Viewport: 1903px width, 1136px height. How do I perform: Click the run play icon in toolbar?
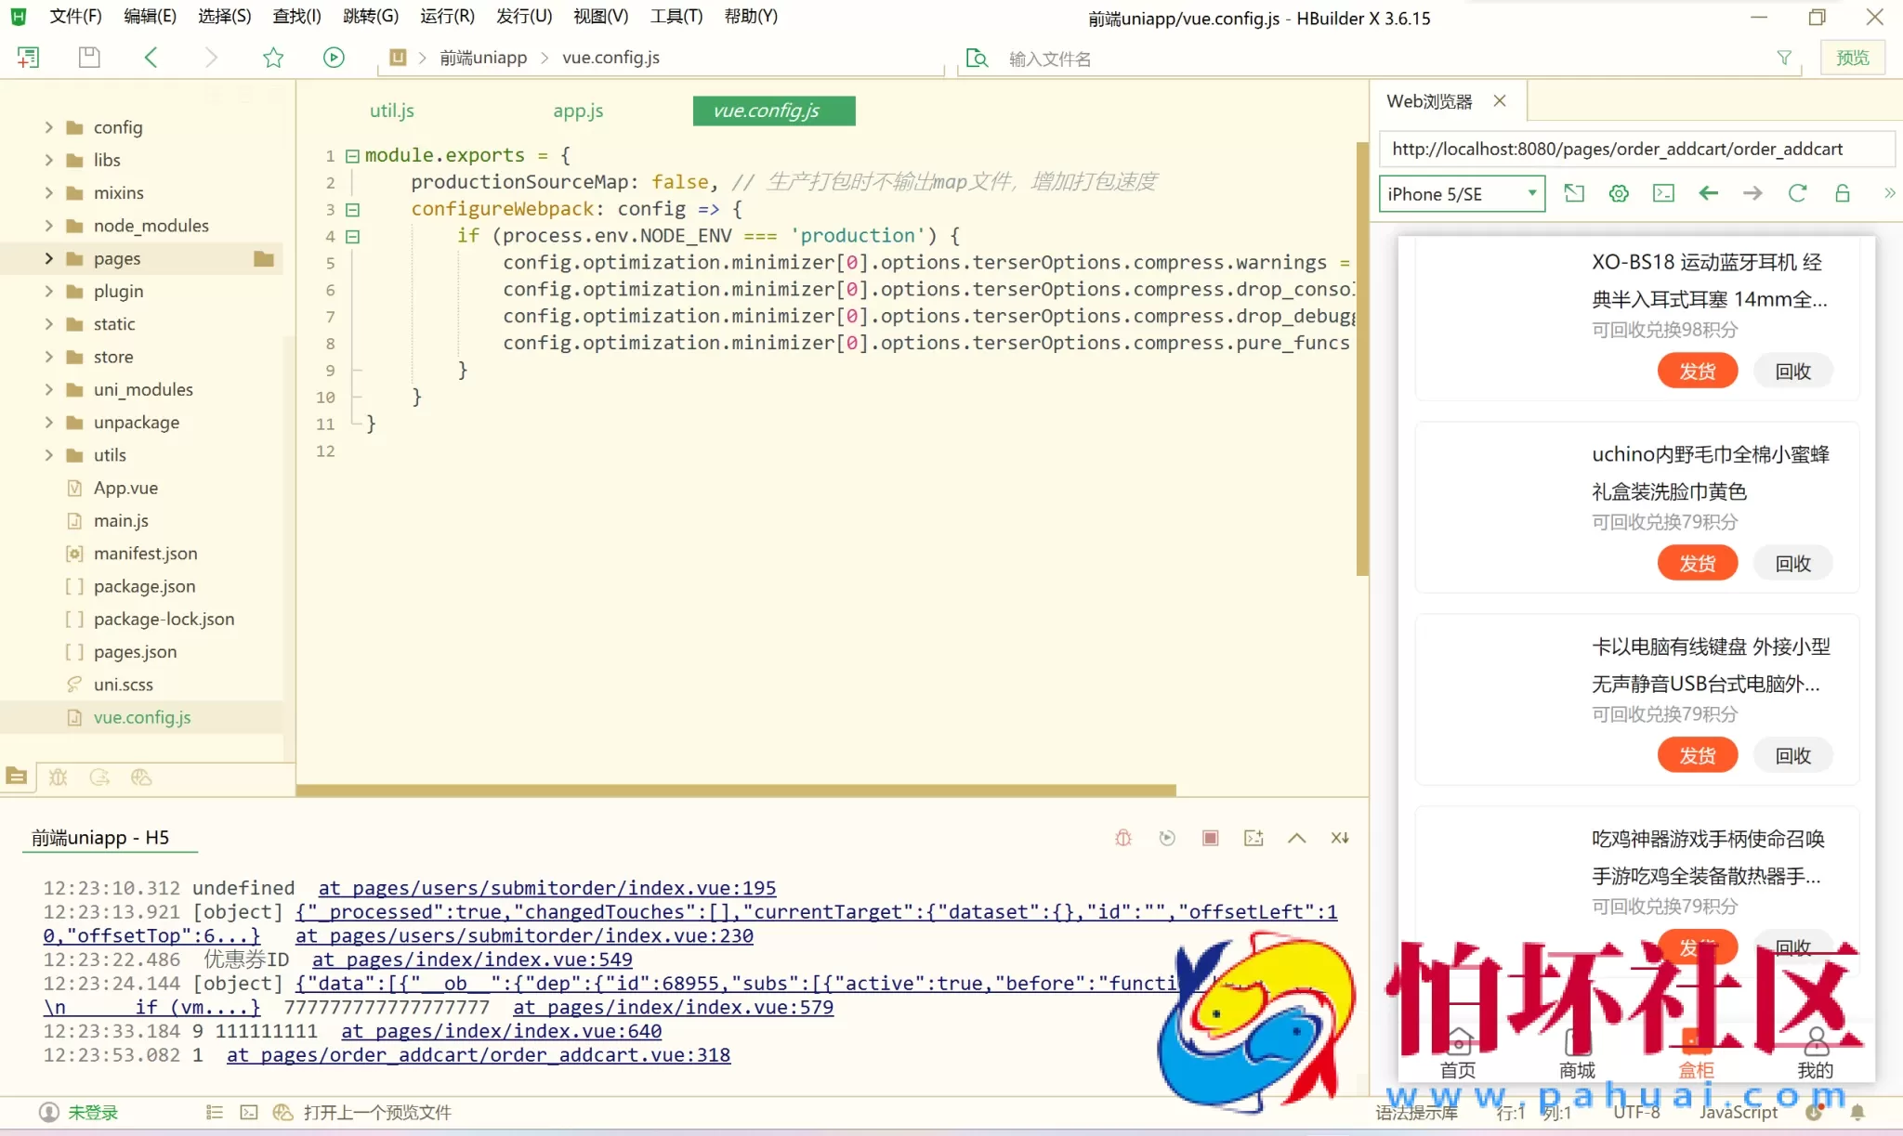coord(334,58)
